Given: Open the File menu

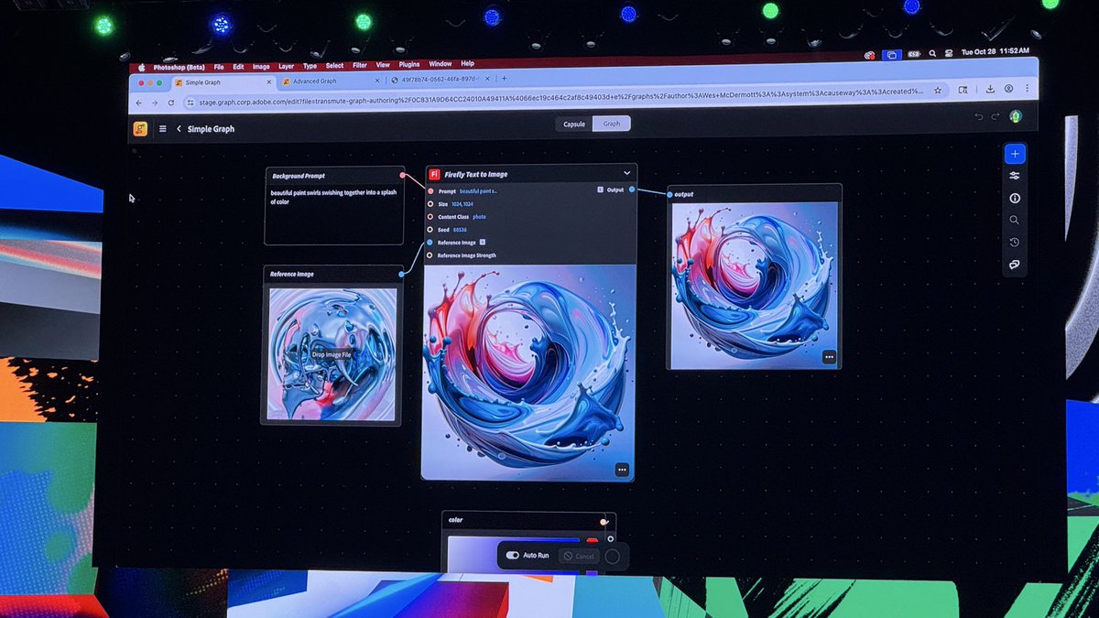Looking at the screenshot, I should click(x=219, y=67).
